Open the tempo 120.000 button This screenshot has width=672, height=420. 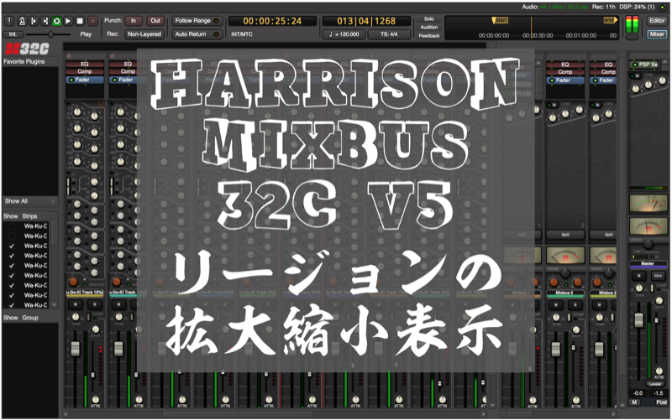click(344, 34)
